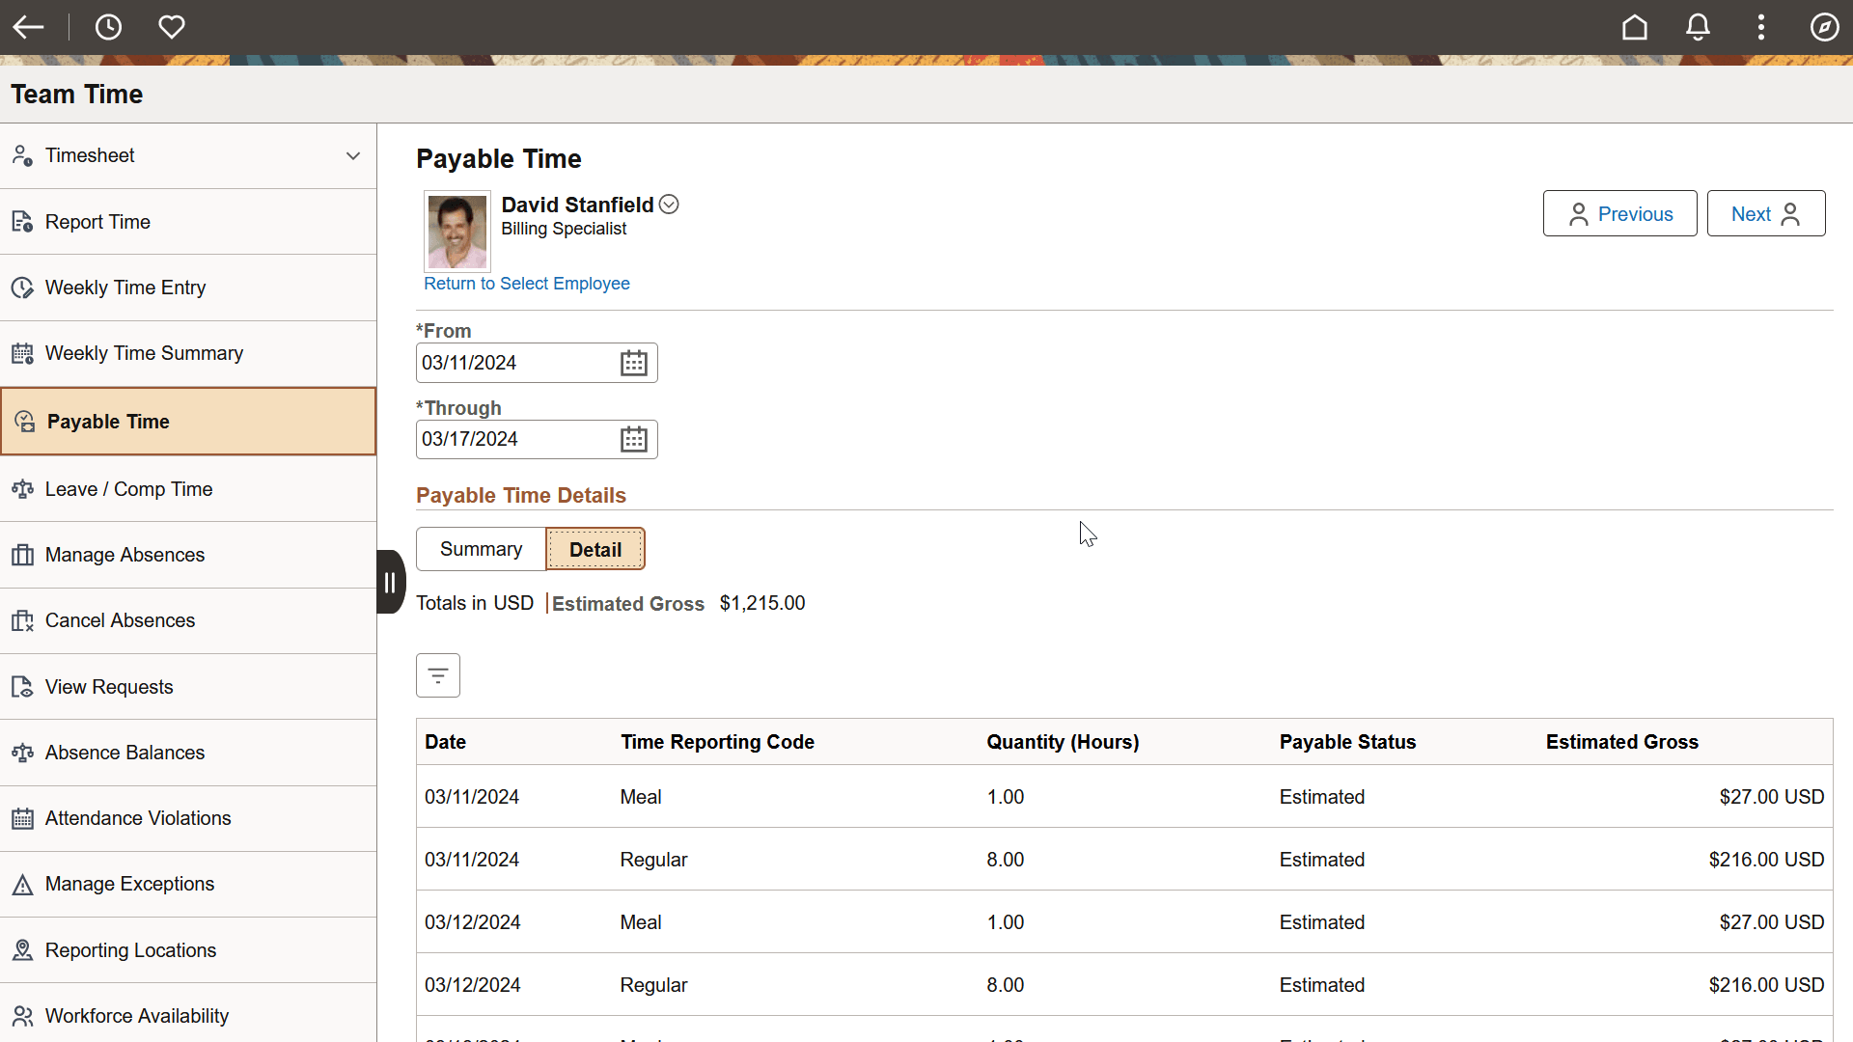Click the Next employee button

click(x=1765, y=213)
